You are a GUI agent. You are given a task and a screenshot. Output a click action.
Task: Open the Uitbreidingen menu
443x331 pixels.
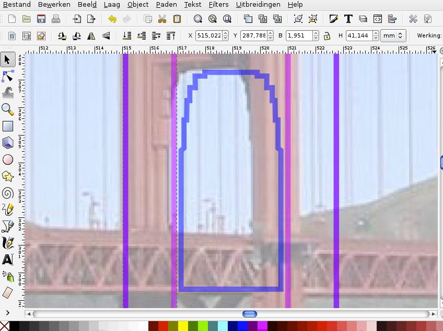click(258, 5)
